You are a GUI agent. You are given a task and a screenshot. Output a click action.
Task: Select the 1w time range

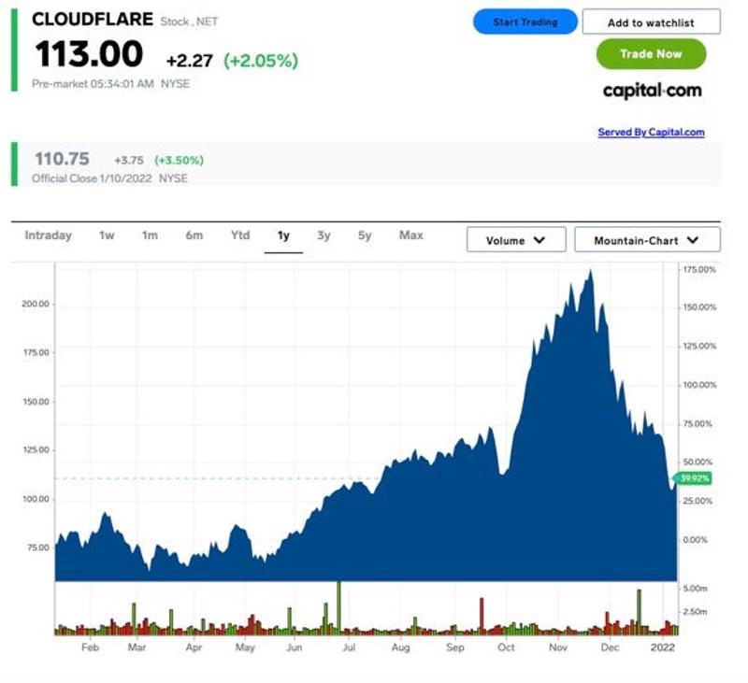click(x=107, y=235)
